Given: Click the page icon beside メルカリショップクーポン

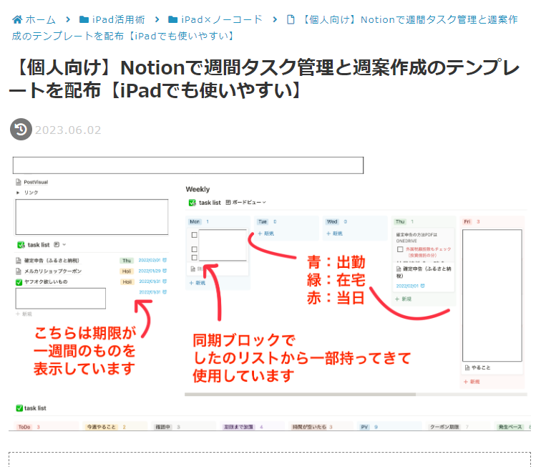Looking at the screenshot, I should click(x=19, y=271).
